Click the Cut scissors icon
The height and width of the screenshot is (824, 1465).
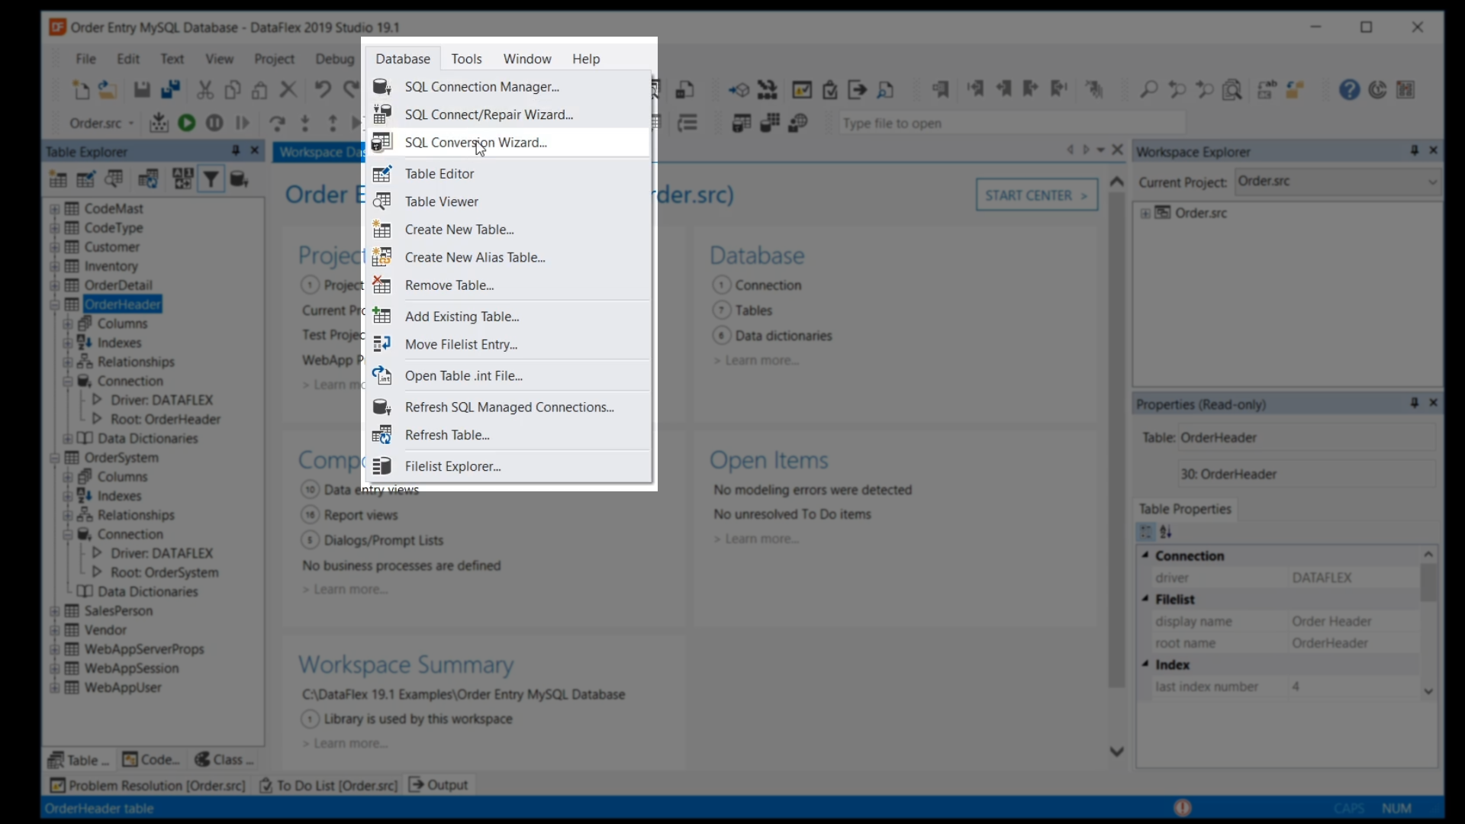click(204, 90)
